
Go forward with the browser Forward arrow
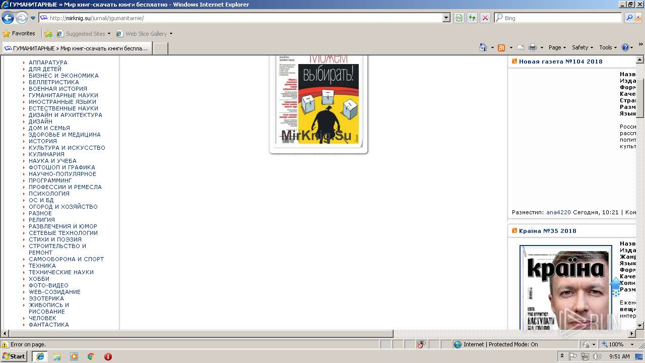pyautogui.click(x=22, y=18)
